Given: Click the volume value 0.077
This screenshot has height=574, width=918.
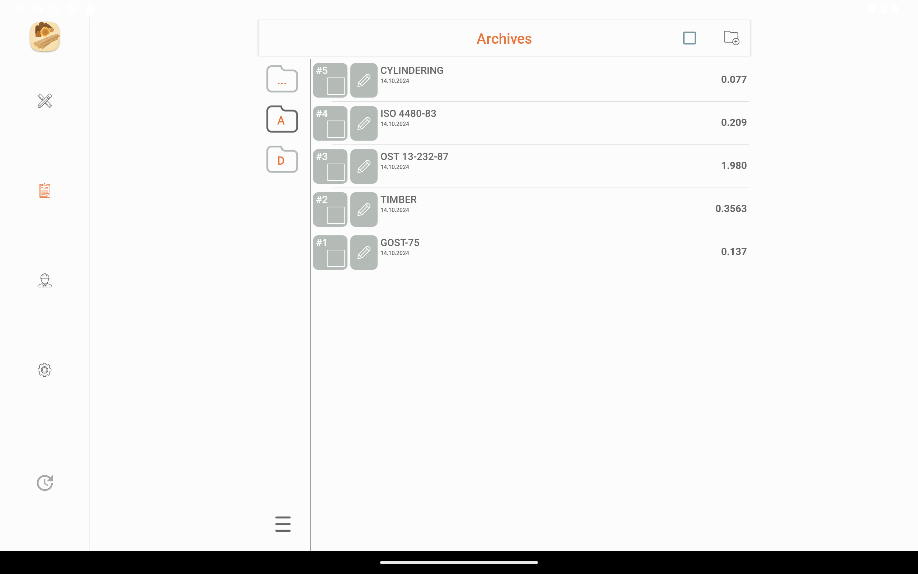Looking at the screenshot, I should point(734,79).
